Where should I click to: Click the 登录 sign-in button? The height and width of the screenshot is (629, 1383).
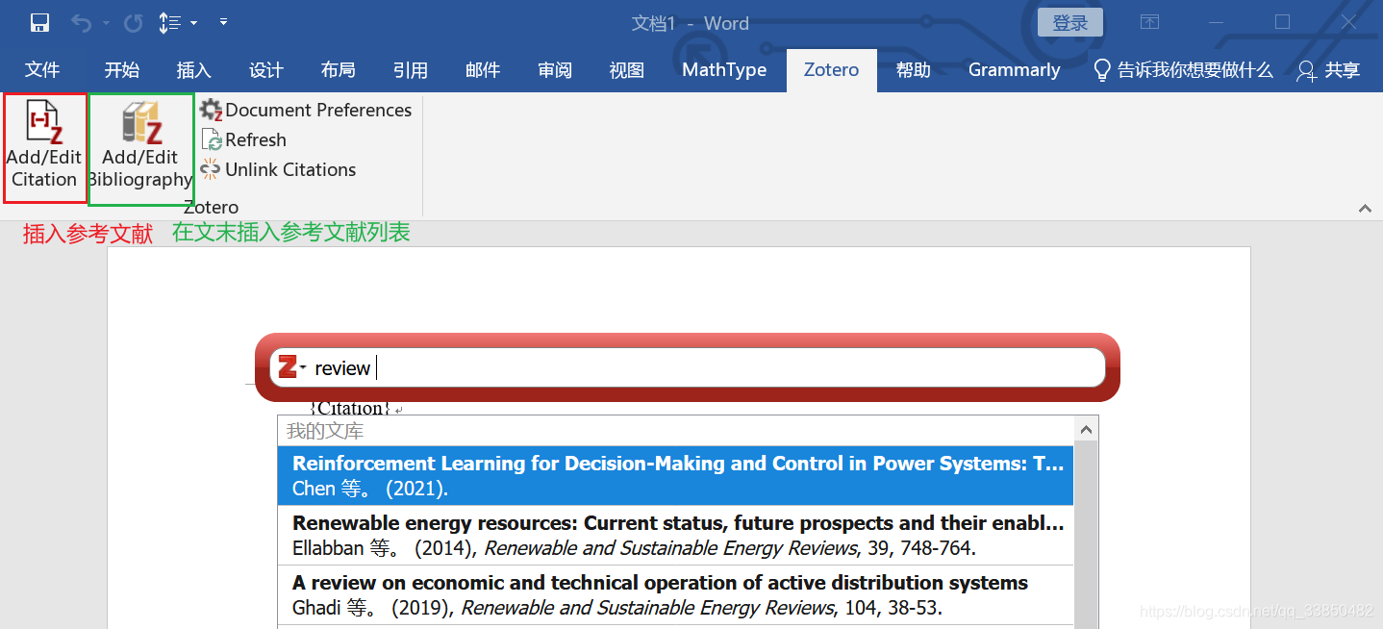(1070, 23)
